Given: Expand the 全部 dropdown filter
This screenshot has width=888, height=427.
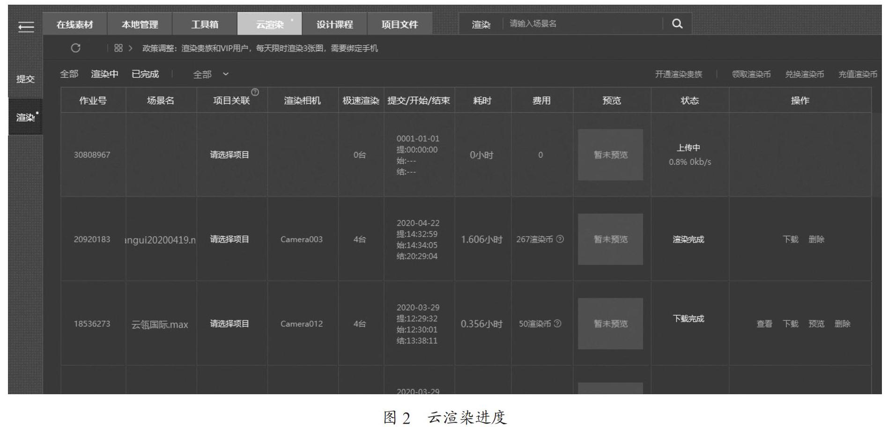Looking at the screenshot, I should click(211, 74).
